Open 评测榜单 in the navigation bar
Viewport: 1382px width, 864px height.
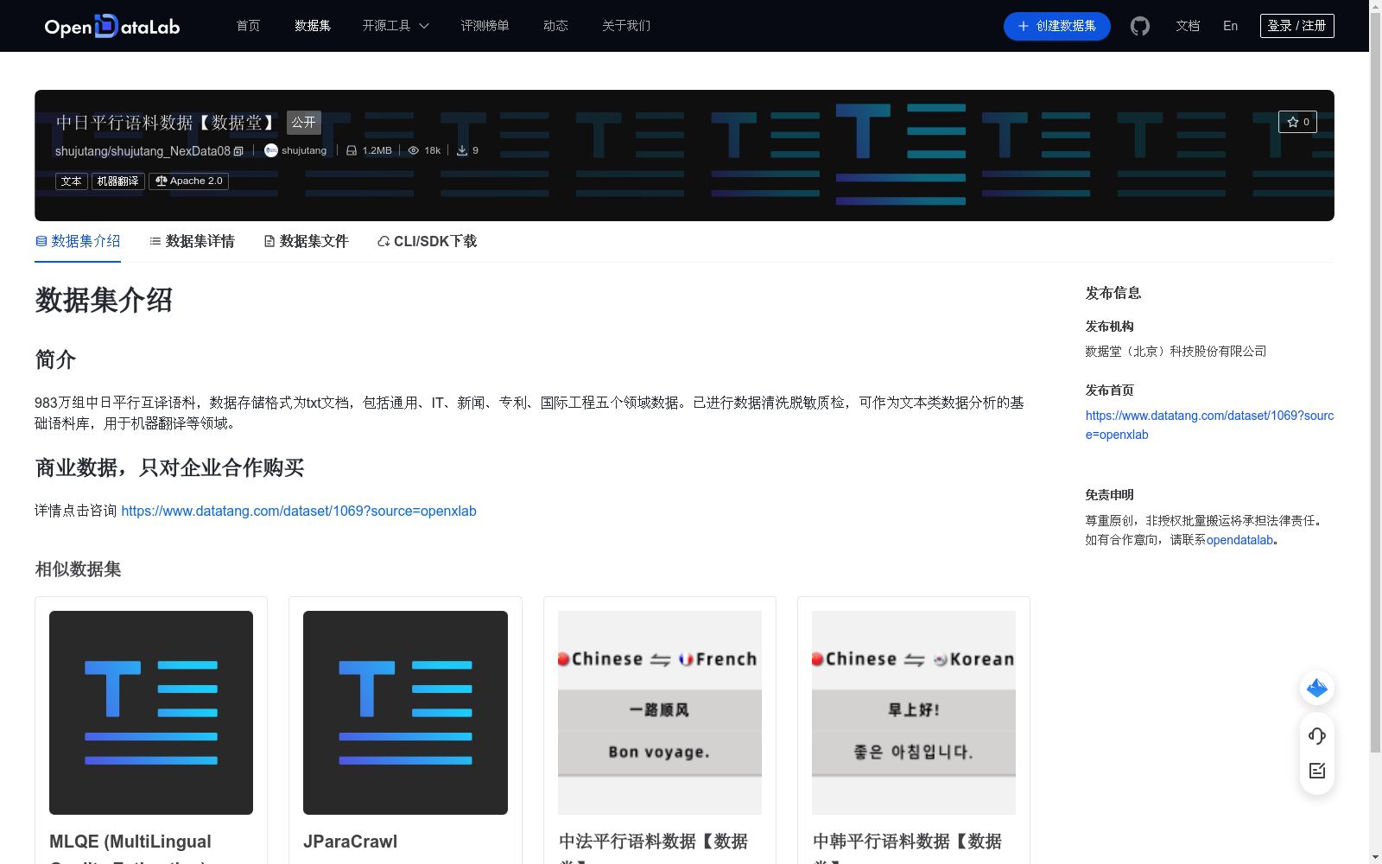(485, 26)
